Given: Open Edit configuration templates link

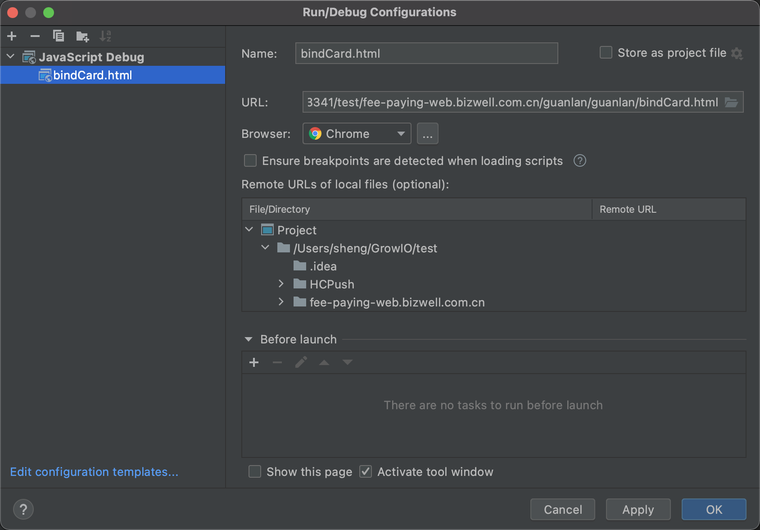Looking at the screenshot, I should [x=94, y=472].
